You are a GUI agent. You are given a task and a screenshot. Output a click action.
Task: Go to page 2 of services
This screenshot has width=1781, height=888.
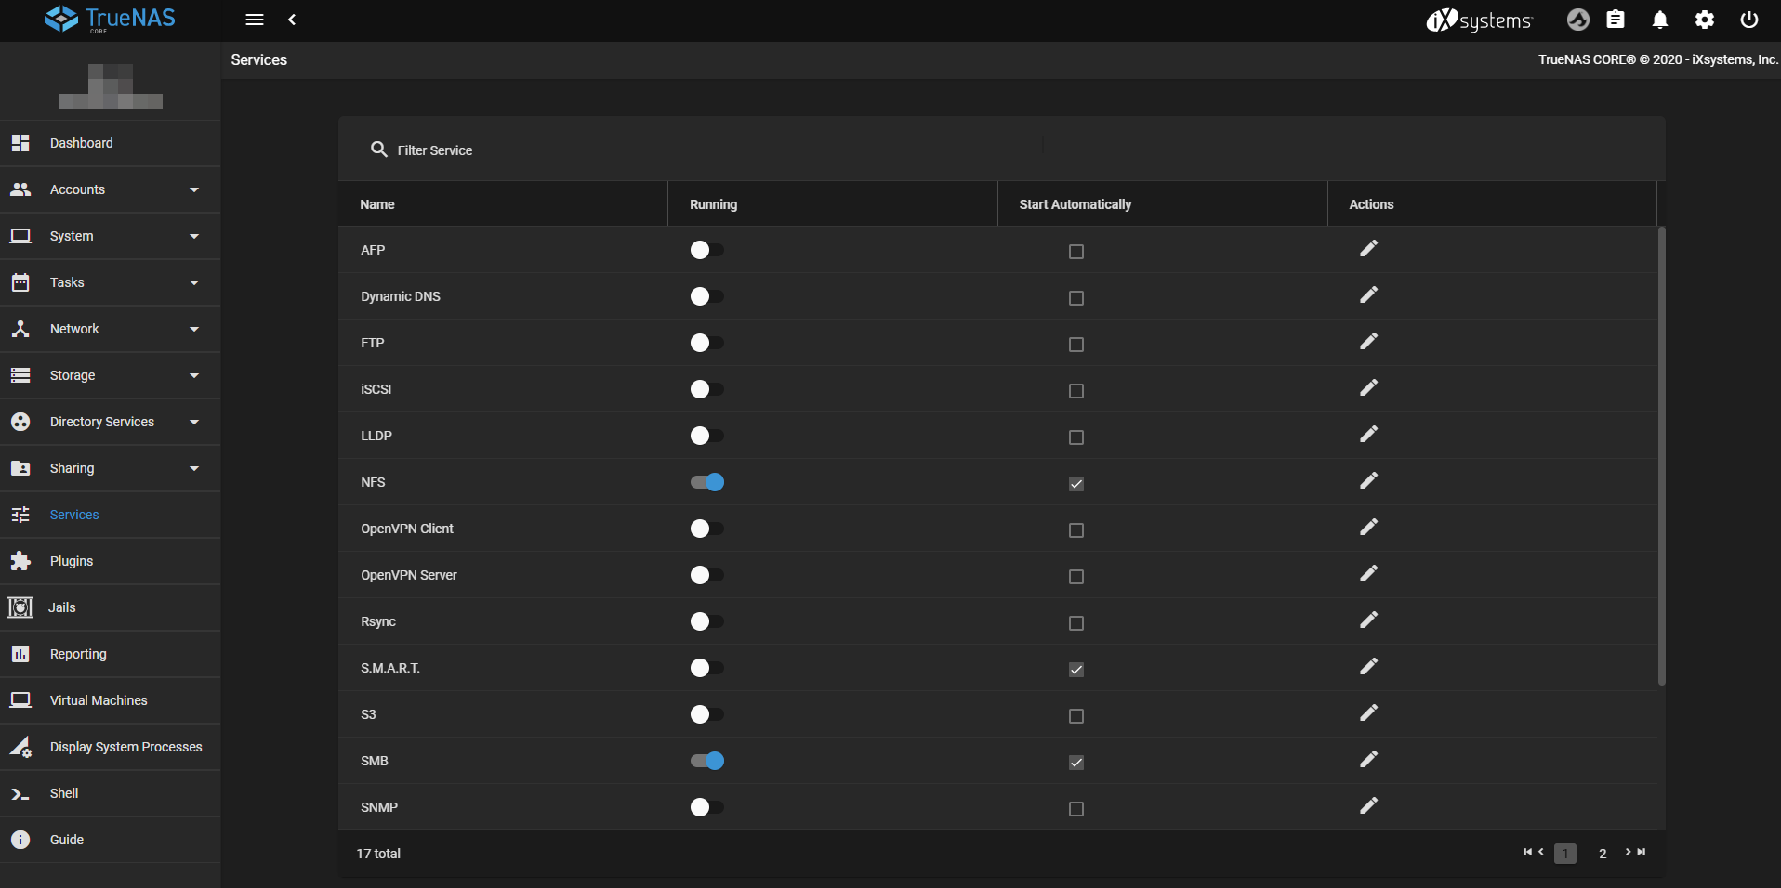1602,853
